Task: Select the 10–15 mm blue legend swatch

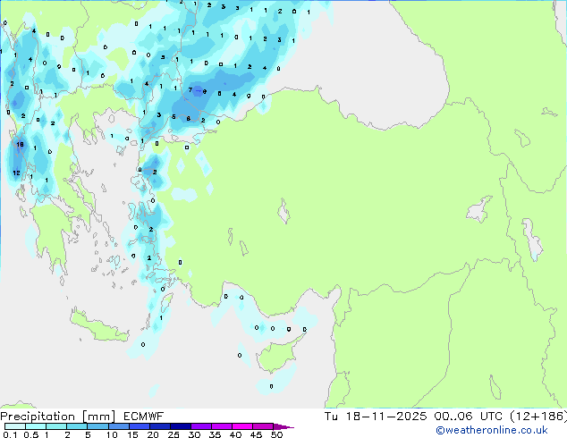Action: click(x=119, y=426)
